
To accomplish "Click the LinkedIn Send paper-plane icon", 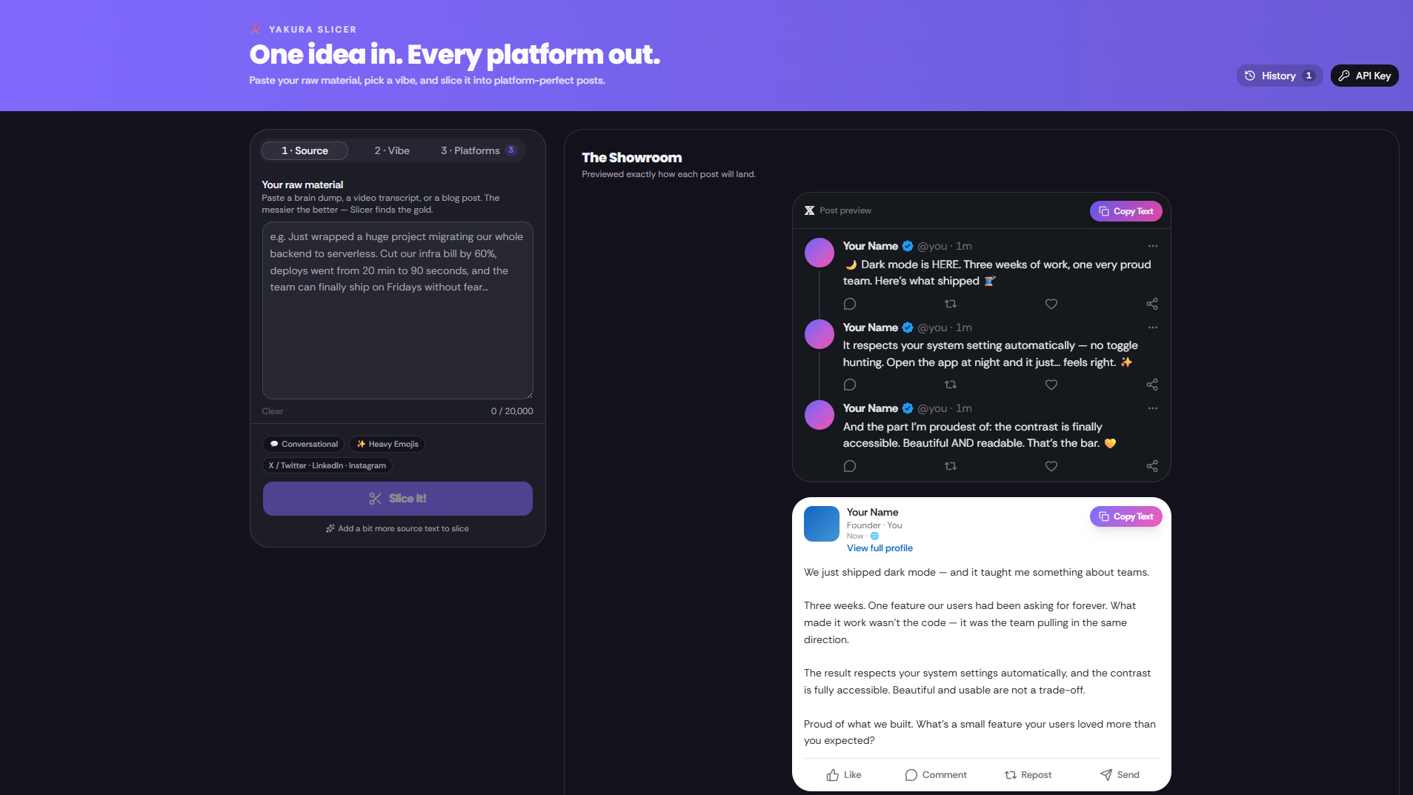I will (1106, 775).
